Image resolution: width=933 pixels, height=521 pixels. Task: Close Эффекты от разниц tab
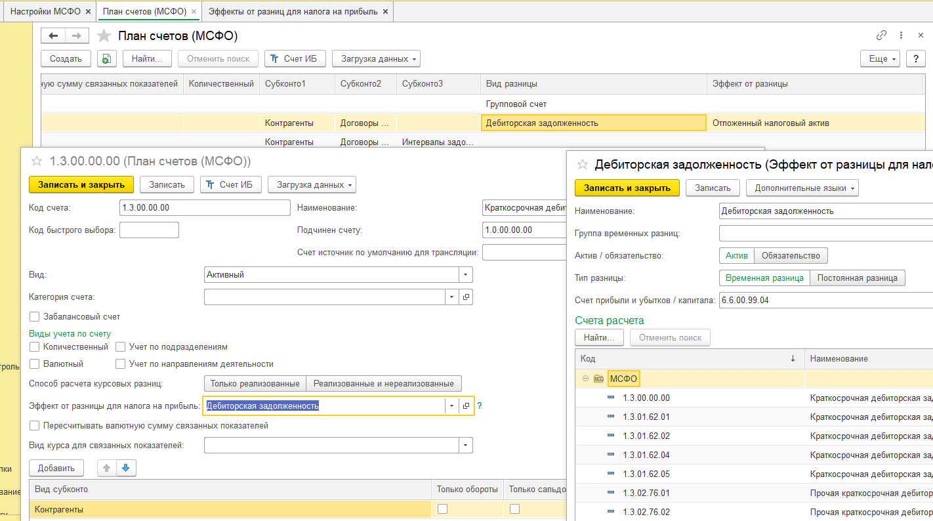click(x=385, y=12)
